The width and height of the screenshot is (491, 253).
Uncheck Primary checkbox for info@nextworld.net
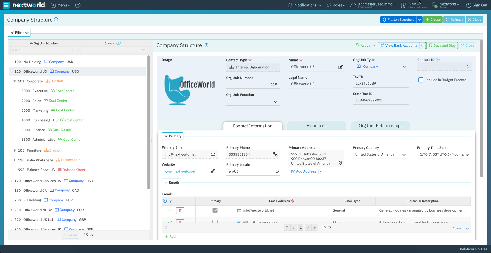pos(215,210)
